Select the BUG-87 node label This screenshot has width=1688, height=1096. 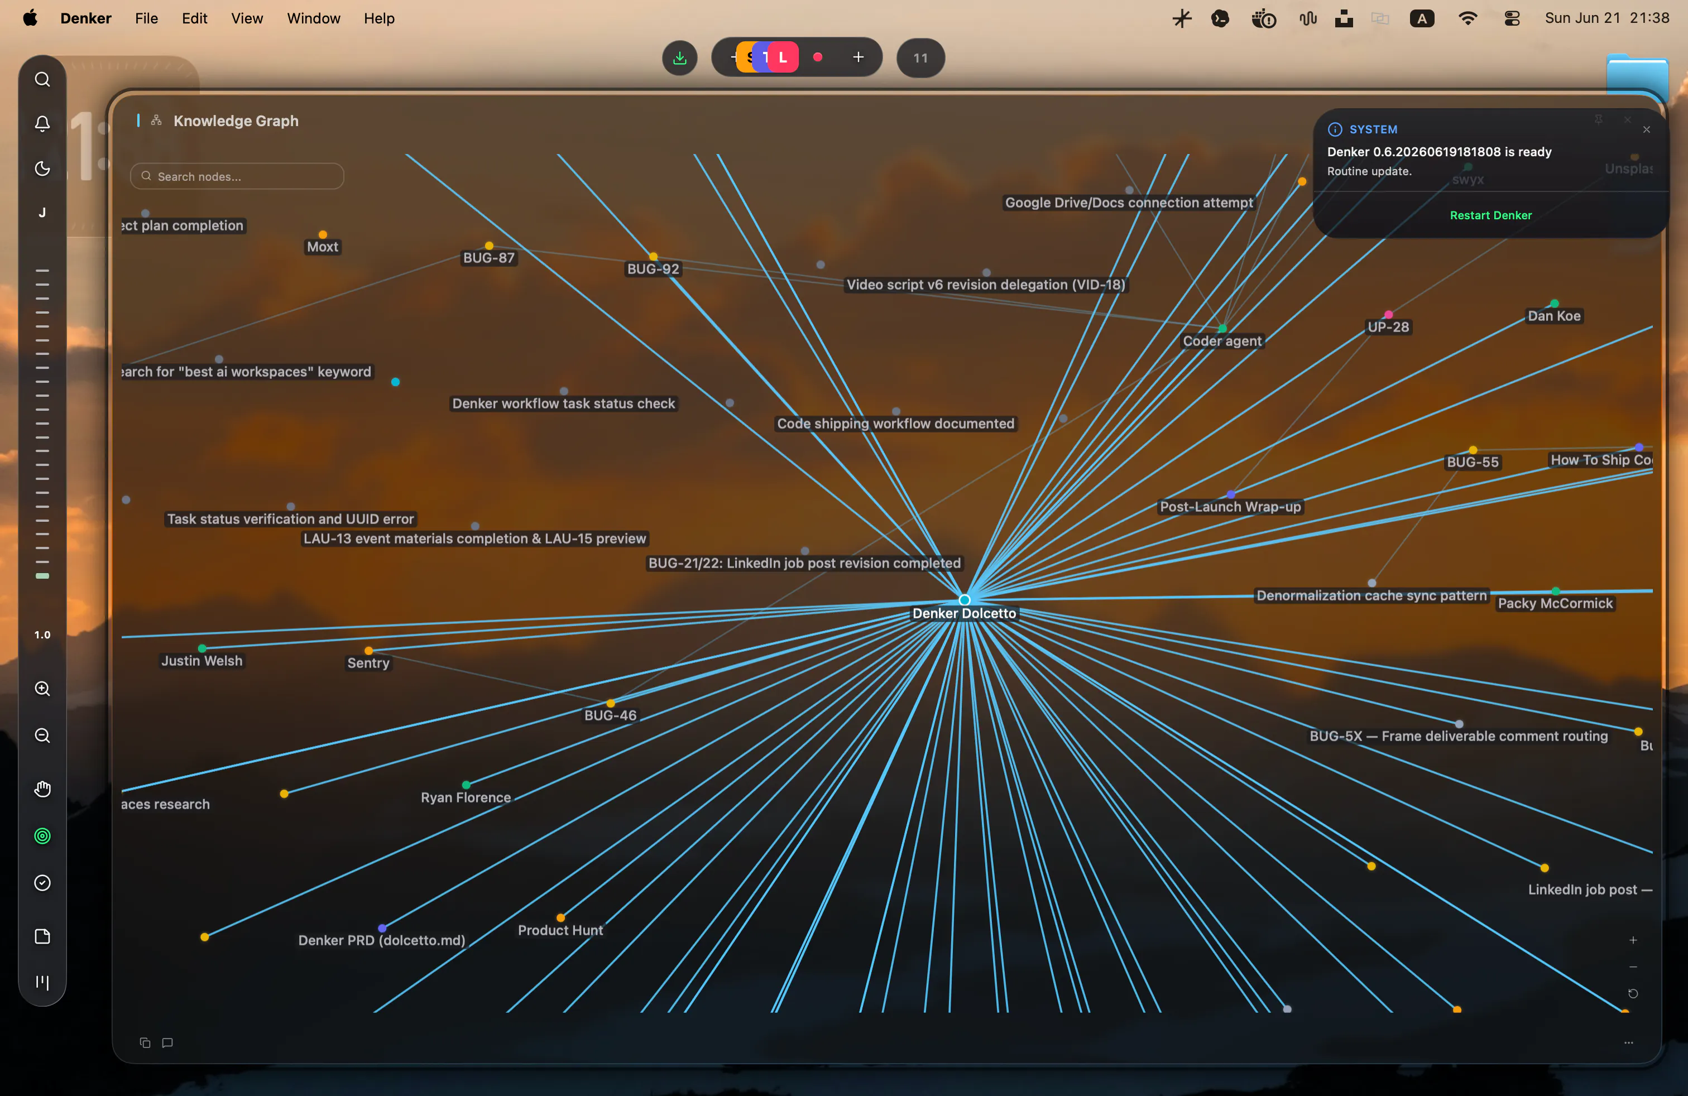point(488,258)
